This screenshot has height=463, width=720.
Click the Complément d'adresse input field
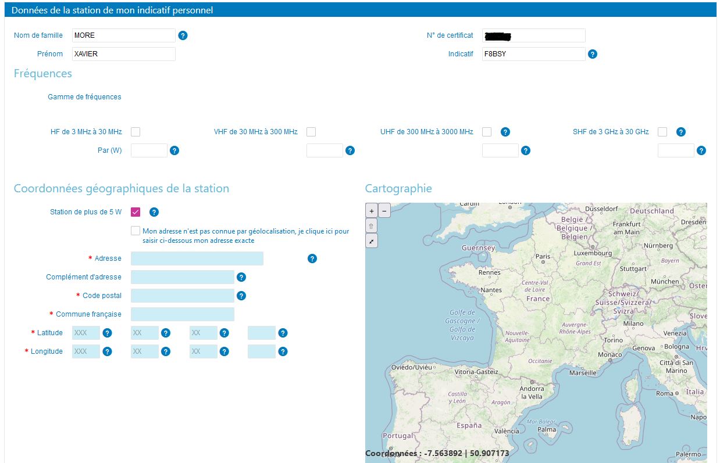tap(183, 277)
